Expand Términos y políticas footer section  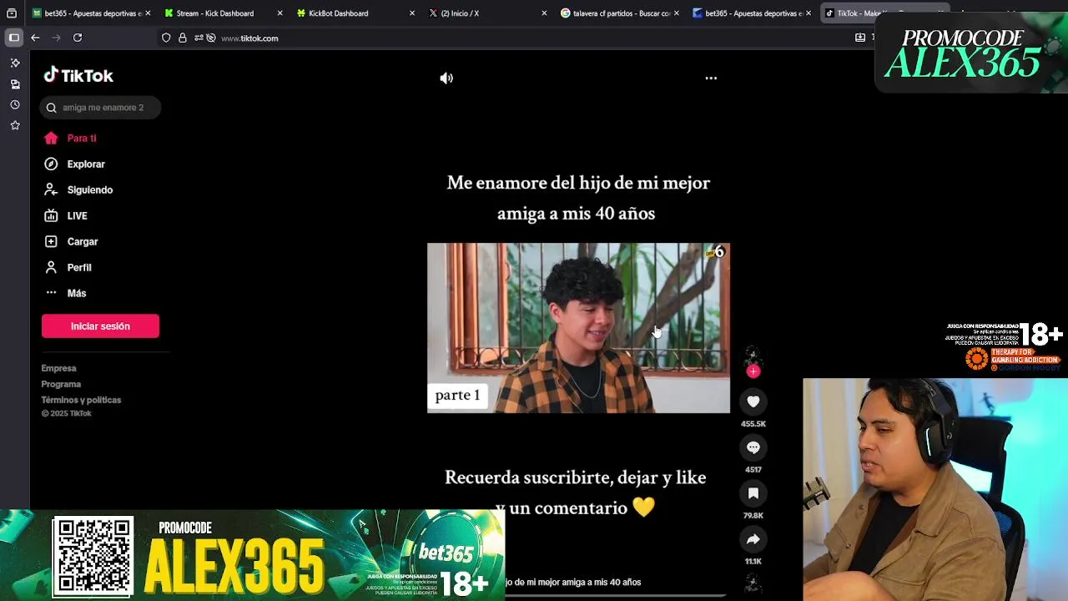click(81, 400)
